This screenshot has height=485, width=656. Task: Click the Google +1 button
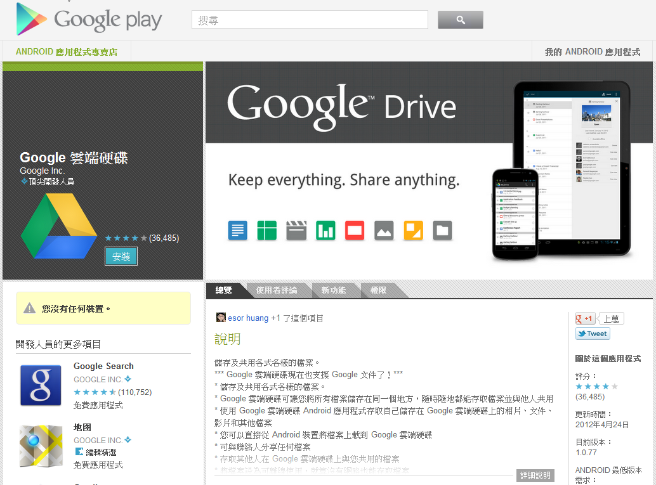pyautogui.click(x=585, y=319)
